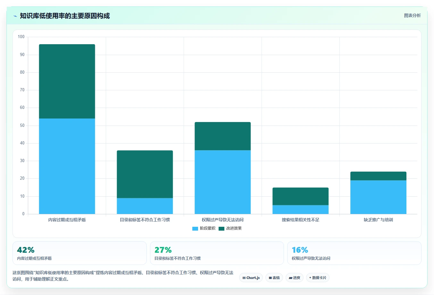The image size is (434, 295).
Task: Click the bar icon in 进度 chip
Action: click(291, 278)
